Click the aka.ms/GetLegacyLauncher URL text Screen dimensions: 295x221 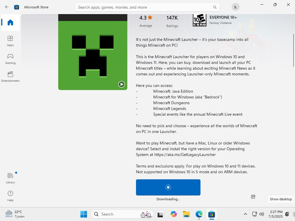185,155
